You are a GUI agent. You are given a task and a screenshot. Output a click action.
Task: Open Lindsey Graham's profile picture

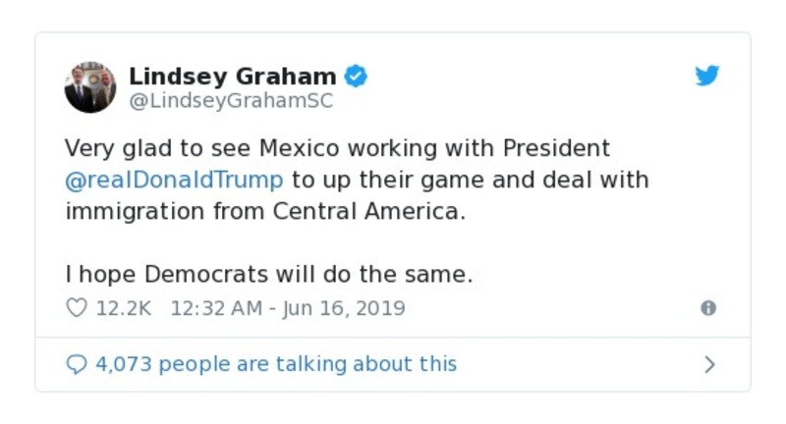[x=90, y=86]
